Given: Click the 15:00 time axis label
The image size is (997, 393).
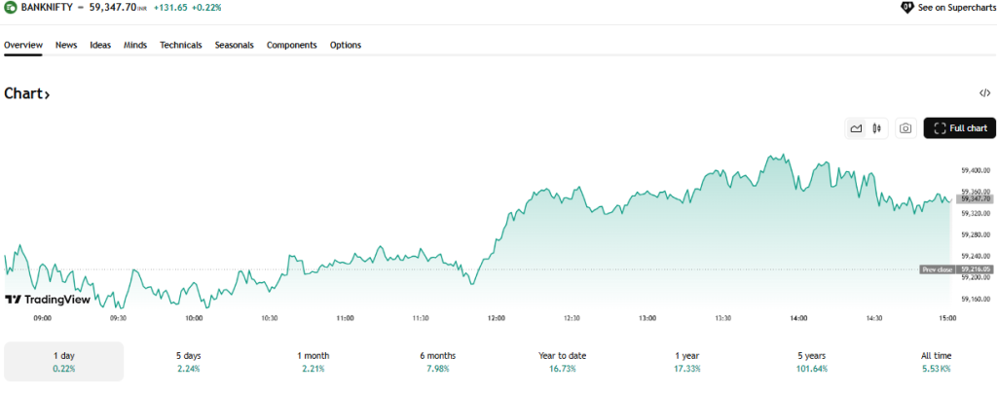Looking at the screenshot, I should pos(948,318).
